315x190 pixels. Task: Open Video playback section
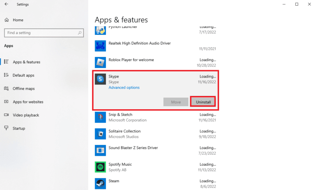pyautogui.click(x=26, y=115)
